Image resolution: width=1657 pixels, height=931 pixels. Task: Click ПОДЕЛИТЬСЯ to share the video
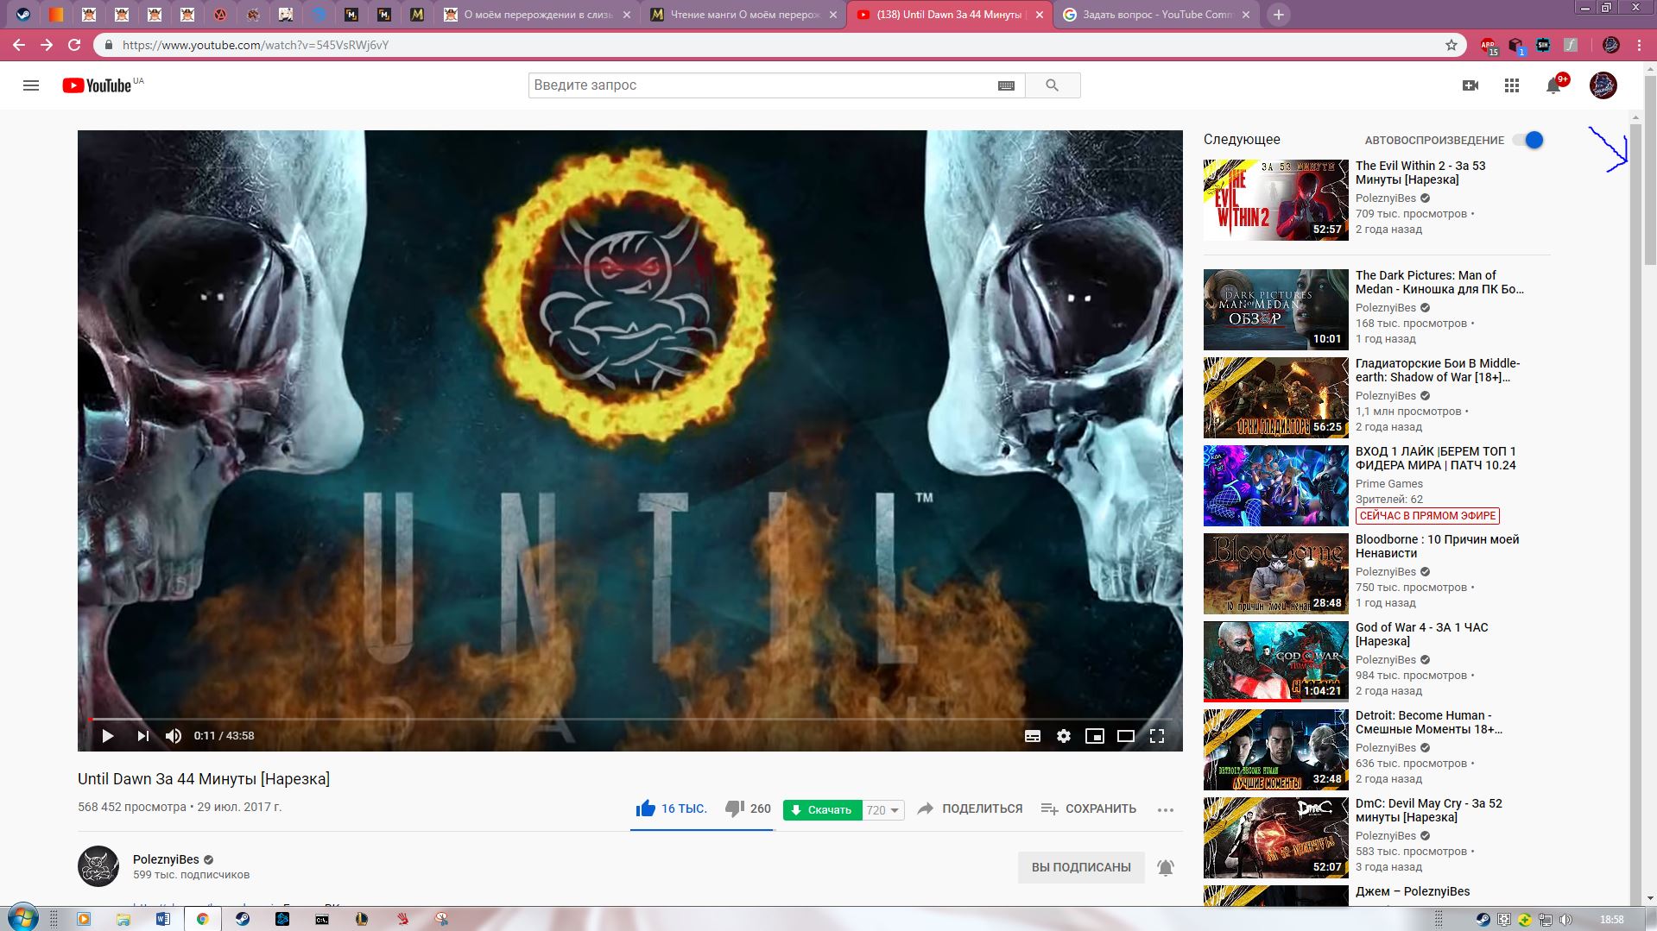pos(970,808)
